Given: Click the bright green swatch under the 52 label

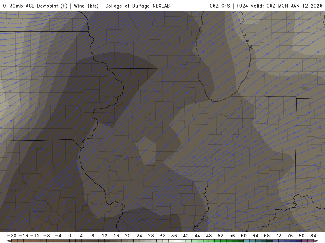Looking at the screenshot, I should [223, 241].
